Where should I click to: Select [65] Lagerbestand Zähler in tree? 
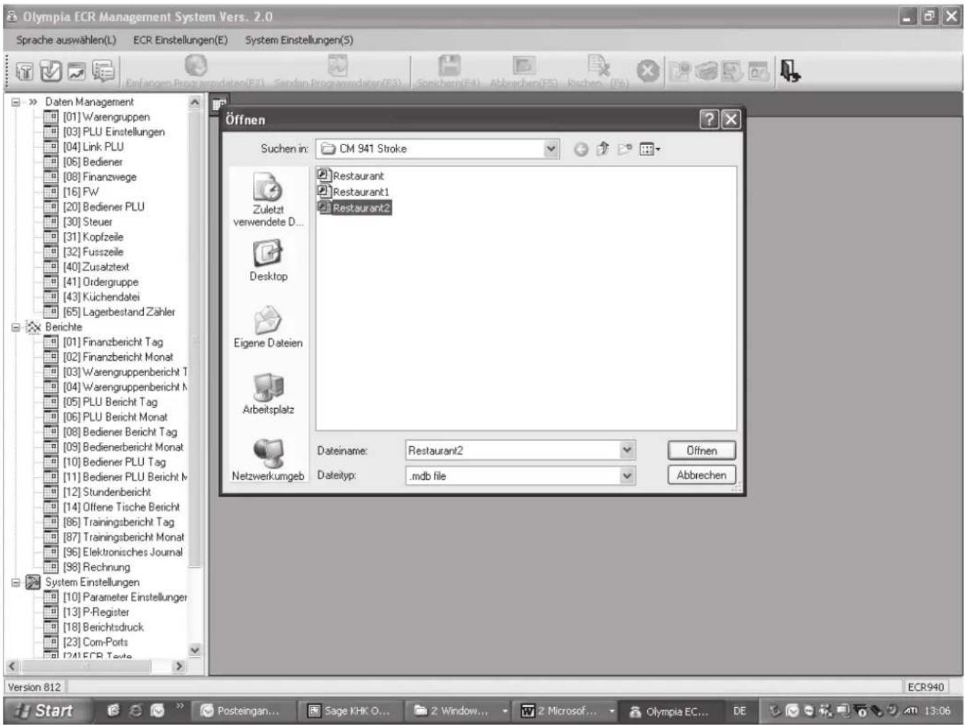119,312
